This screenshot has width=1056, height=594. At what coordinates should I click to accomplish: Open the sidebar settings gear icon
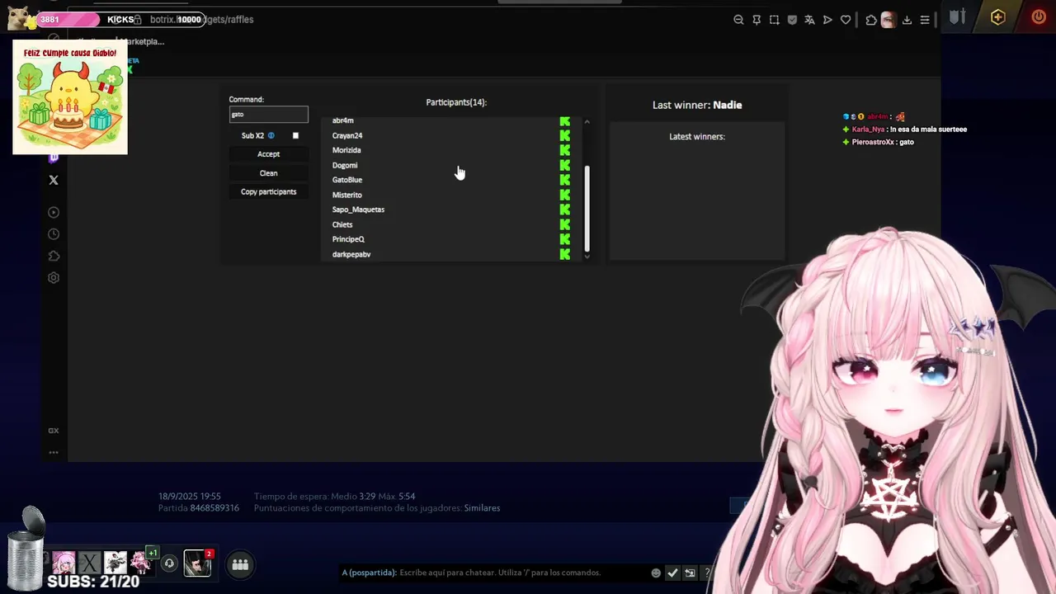pyautogui.click(x=54, y=278)
